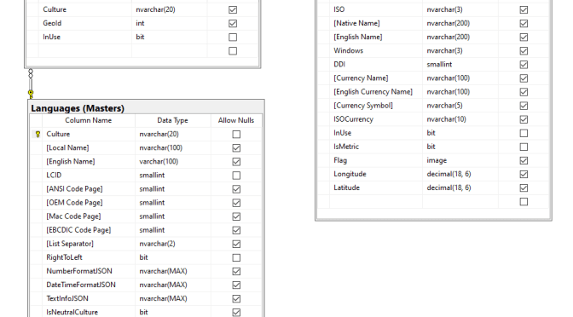Select the LCID column name cell
This screenshot has width=573, height=317.
click(89, 176)
